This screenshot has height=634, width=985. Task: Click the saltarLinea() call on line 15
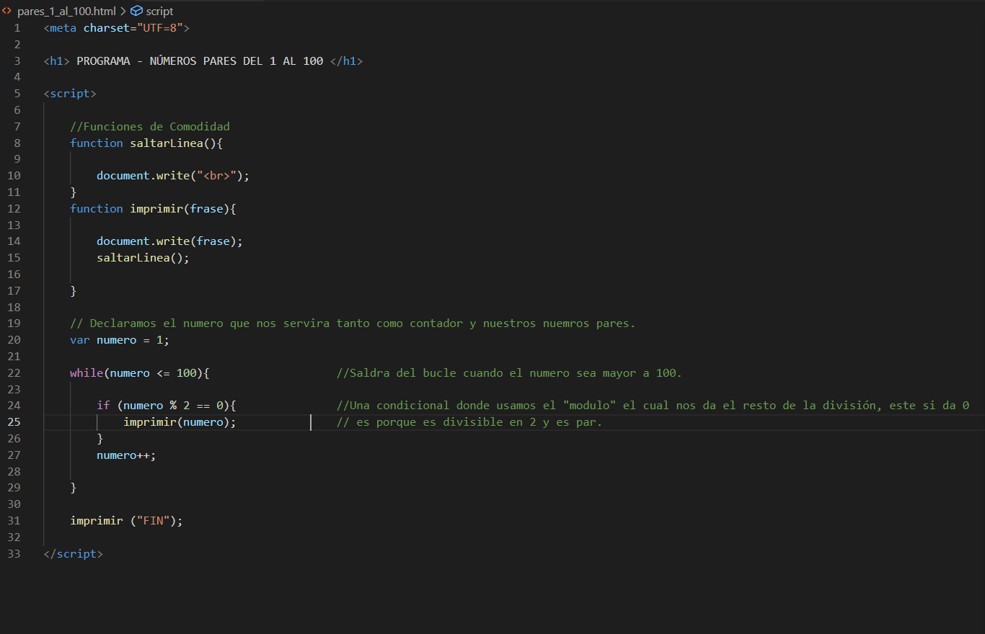point(143,258)
